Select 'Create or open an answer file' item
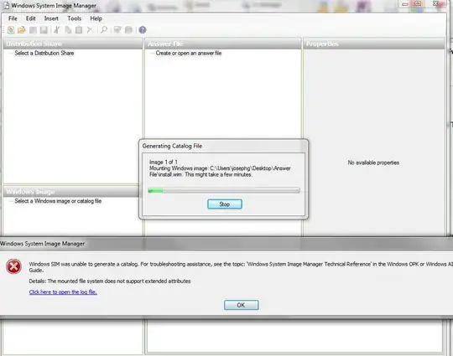 (x=189, y=53)
